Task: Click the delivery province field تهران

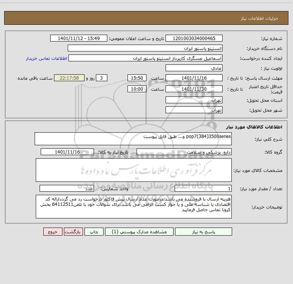Action: coord(194,100)
